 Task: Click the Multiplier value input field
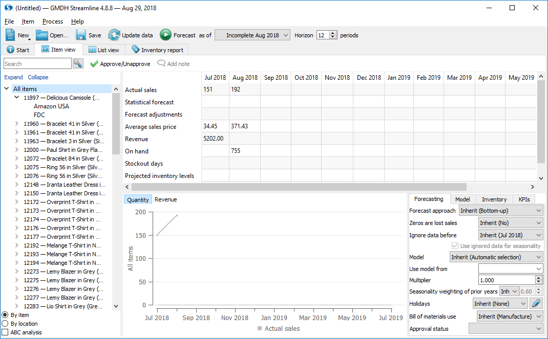507,280
